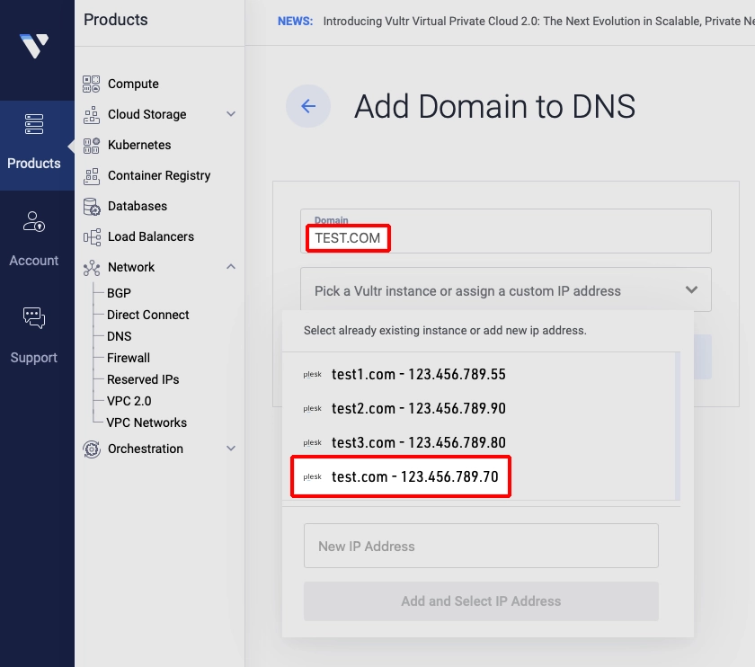Click the Network menu label
This screenshot has height=667, width=755.
click(131, 267)
